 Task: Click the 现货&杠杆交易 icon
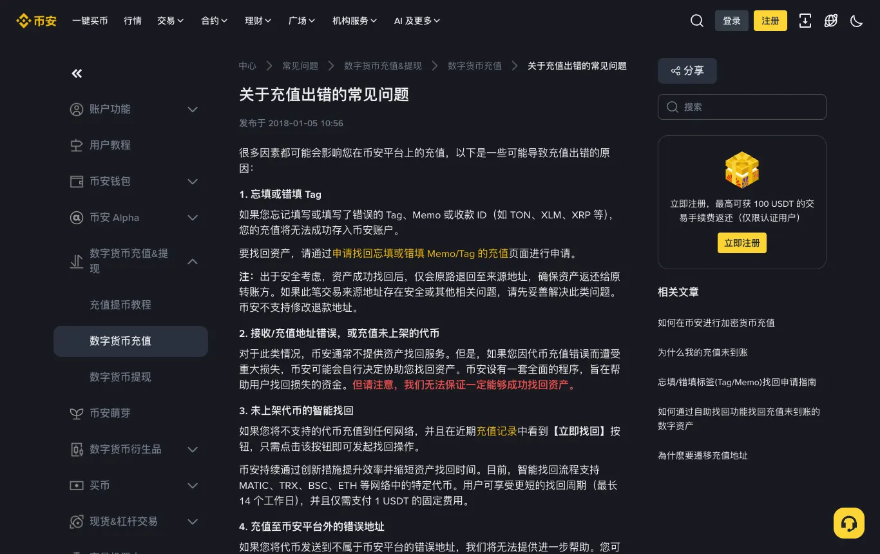[x=77, y=522]
